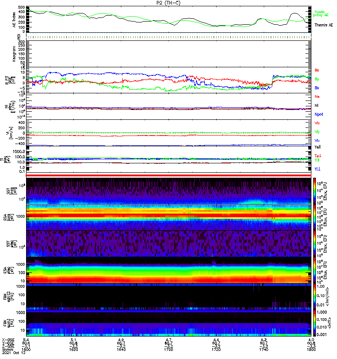Click the 1800 time tick label

(x=311, y=350)
